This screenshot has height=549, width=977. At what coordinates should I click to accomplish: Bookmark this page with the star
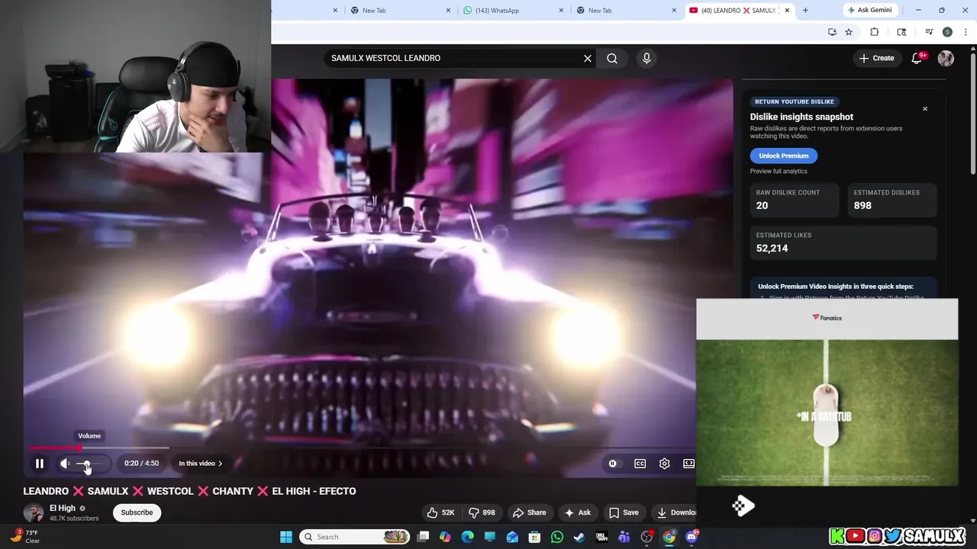(x=849, y=32)
